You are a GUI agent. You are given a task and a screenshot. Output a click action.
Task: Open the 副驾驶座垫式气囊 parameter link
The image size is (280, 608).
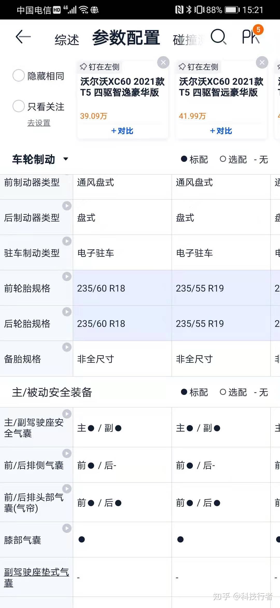[36, 577]
